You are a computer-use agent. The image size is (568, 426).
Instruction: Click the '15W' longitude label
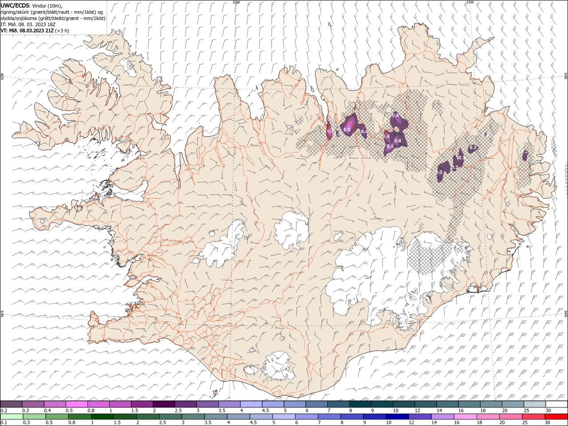point(470,2)
